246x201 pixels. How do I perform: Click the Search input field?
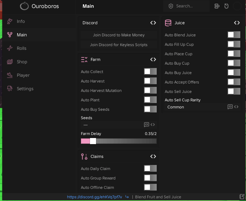coord(186,6)
